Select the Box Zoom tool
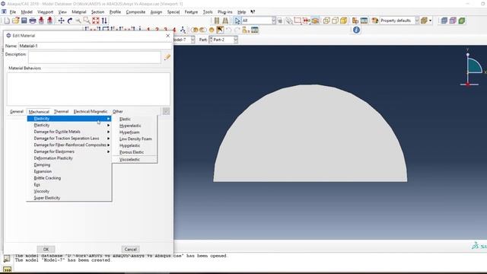Screen dimensions: 487x274 pyautogui.click(x=87, y=21)
